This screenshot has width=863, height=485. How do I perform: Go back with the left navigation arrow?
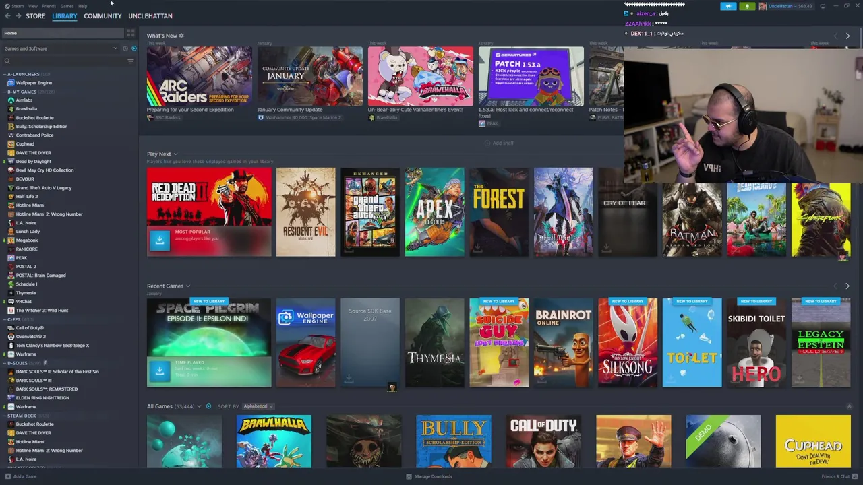tap(7, 15)
